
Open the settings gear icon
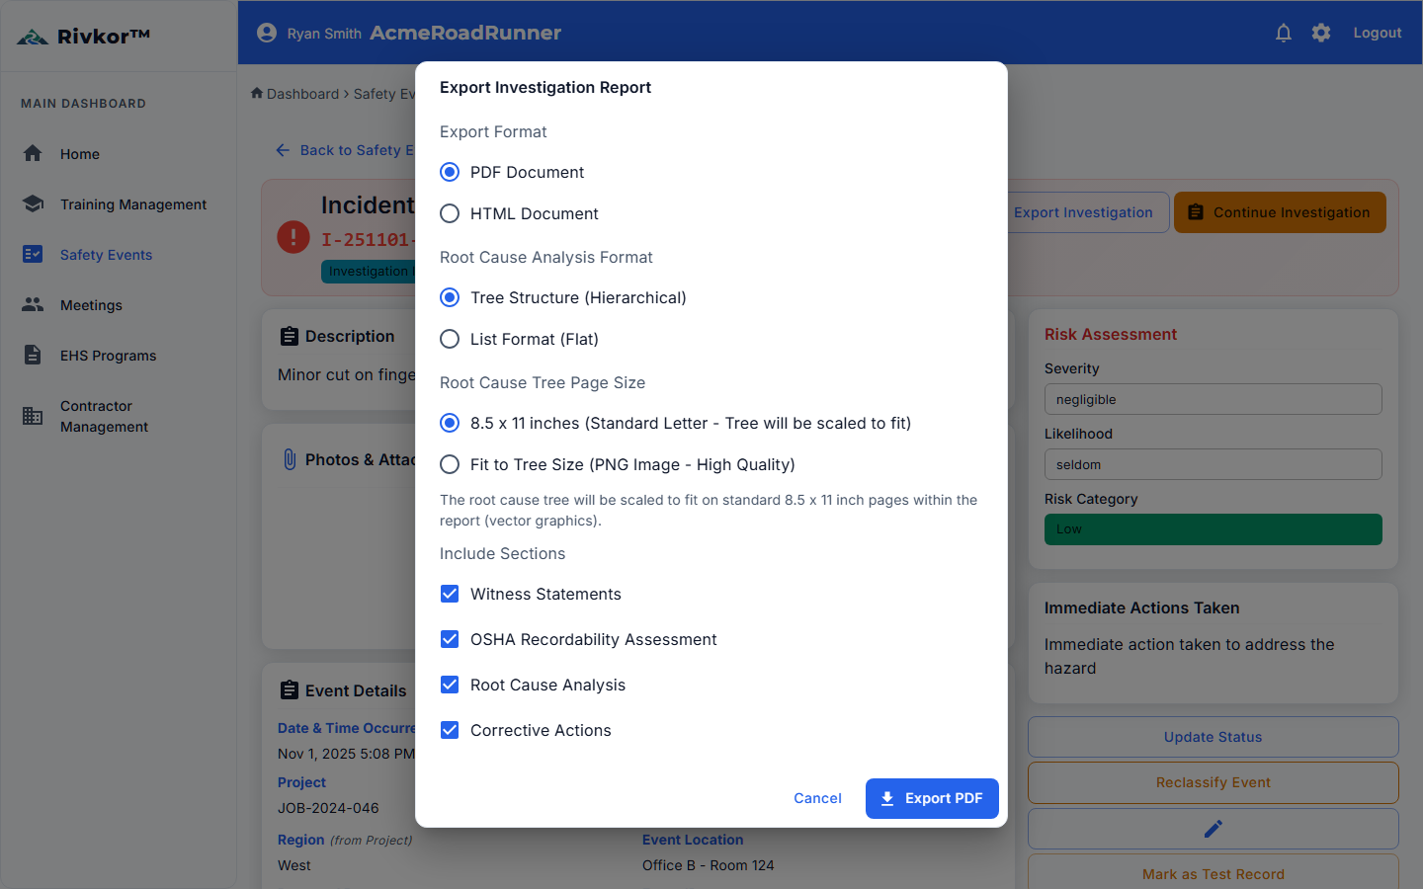coord(1321,33)
